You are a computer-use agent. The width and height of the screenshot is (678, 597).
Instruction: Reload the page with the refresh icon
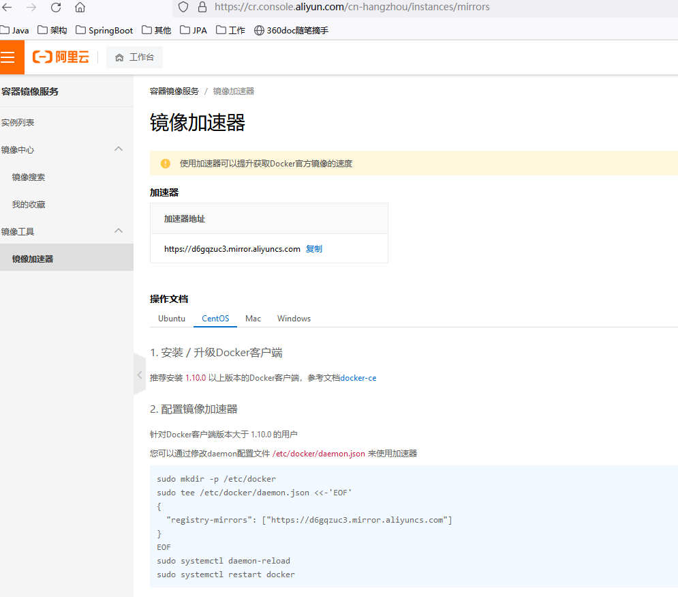56,8
